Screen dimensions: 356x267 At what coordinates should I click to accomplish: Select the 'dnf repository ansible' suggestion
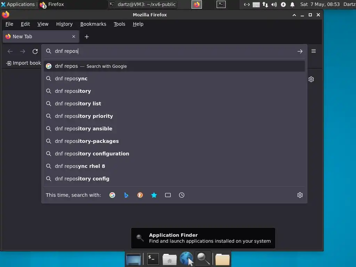click(174, 129)
